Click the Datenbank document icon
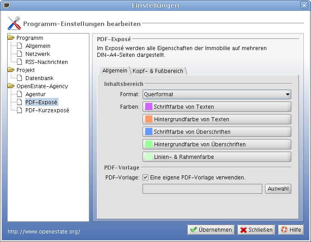 [19, 78]
